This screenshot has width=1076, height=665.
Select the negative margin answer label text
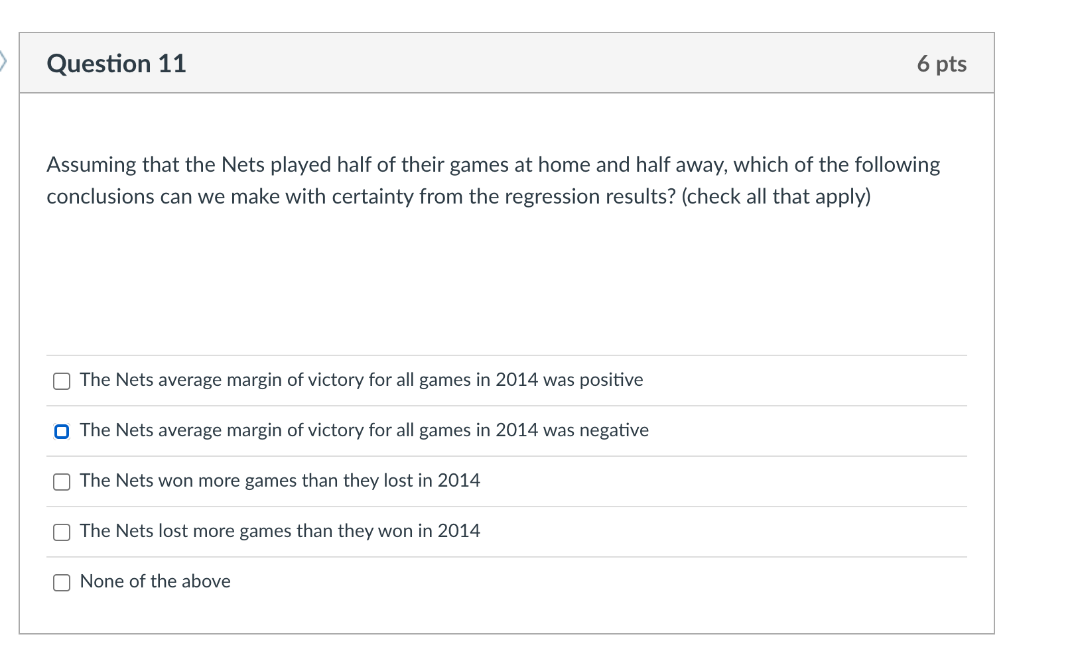coord(364,431)
